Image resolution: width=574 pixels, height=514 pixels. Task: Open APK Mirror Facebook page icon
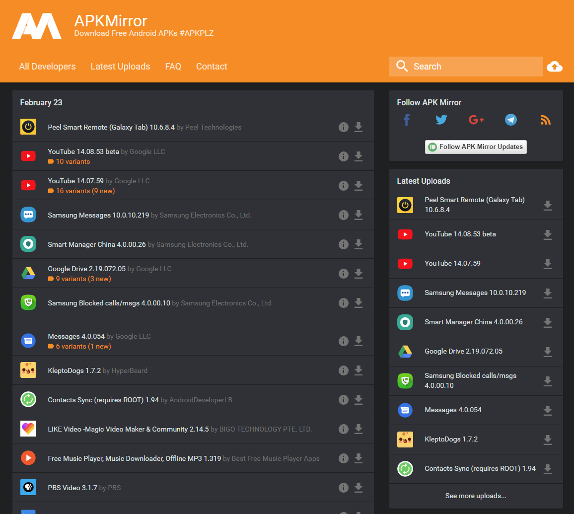[x=407, y=120]
